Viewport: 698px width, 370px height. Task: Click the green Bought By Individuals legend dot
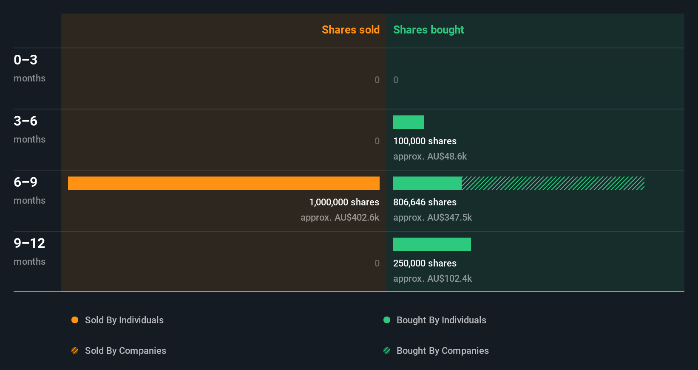(x=387, y=320)
